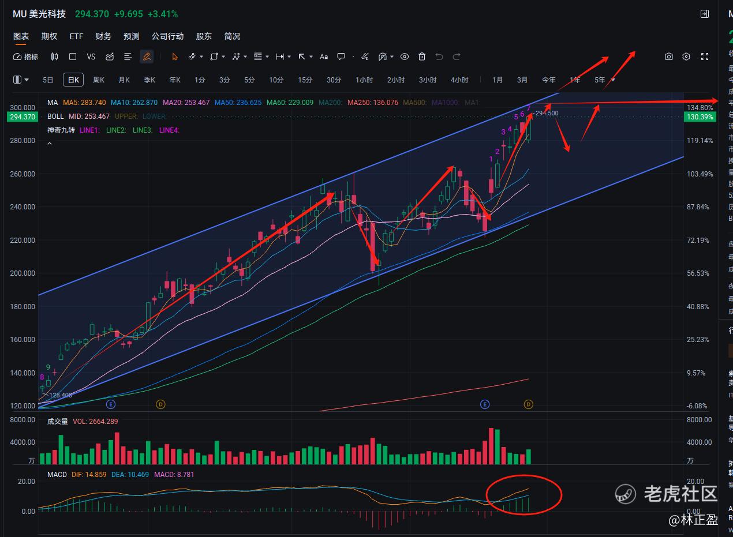Screen dimensions: 733x537
Task: Select the 30分 interval
Action: [x=334, y=80]
